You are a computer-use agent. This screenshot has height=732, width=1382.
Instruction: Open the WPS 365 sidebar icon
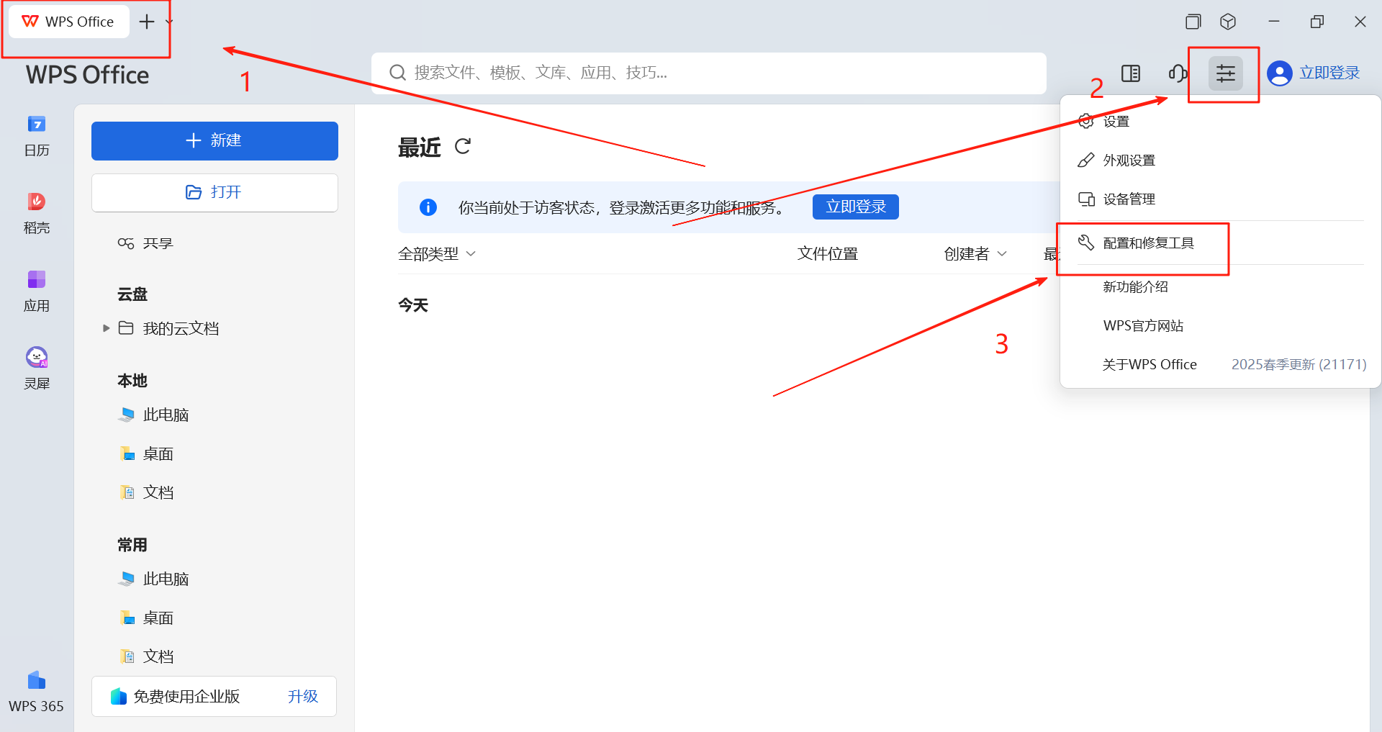(x=36, y=692)
